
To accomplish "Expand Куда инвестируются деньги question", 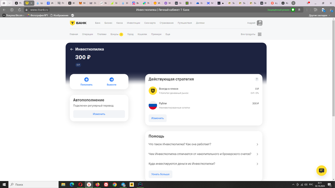I will 204,164.
